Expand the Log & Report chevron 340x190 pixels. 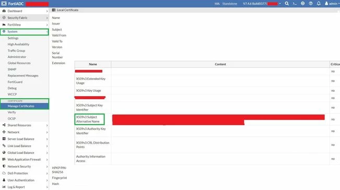(x=47, y=187)
